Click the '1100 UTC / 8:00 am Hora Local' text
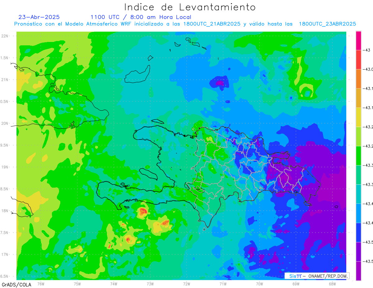The height and width of the screenshot is (288, 373). (x=141, y=17)
